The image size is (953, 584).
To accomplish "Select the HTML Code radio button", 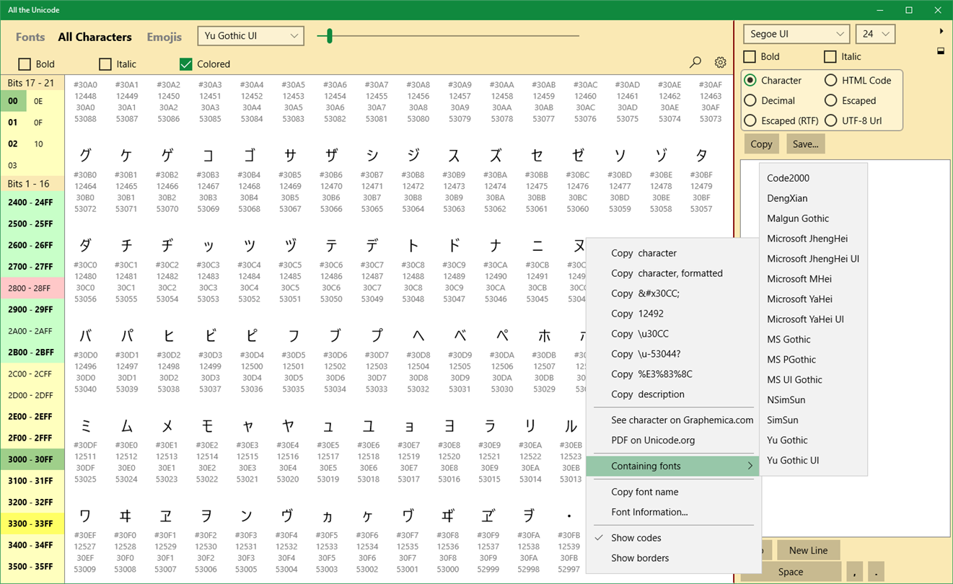I will tap(831, 81).
